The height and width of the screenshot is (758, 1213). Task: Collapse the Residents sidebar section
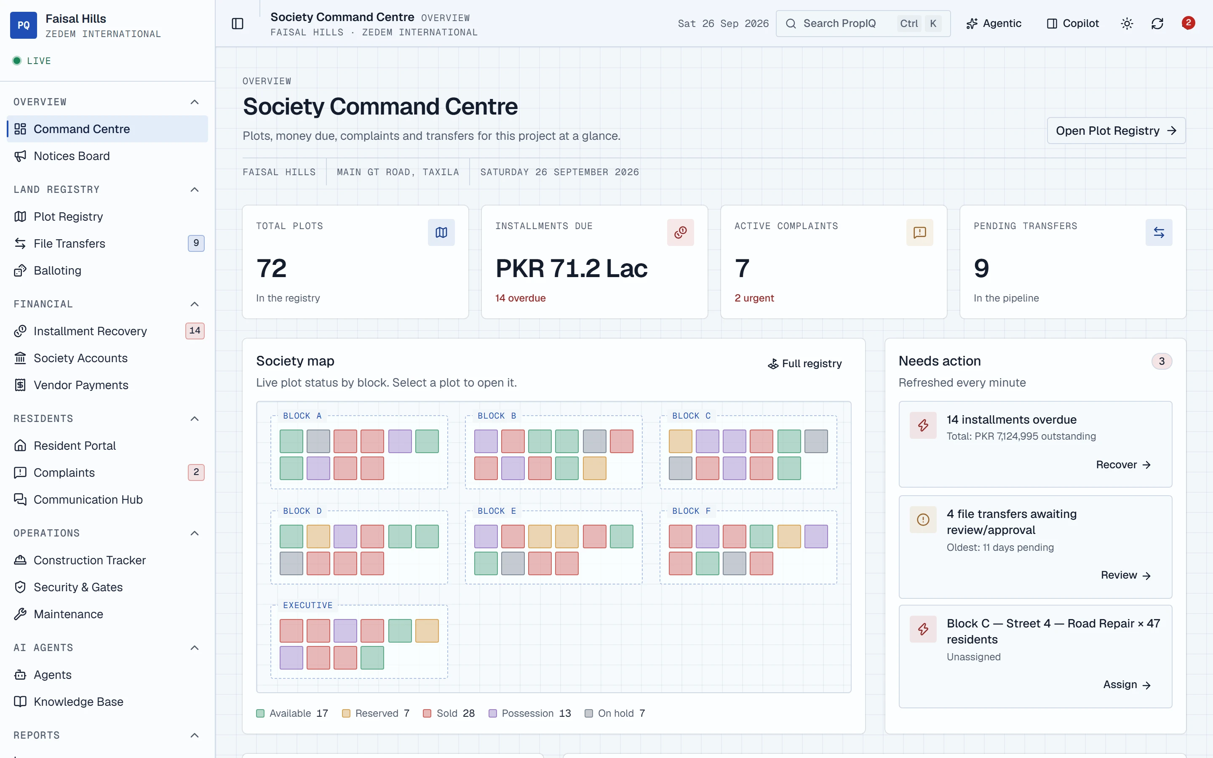195,419
